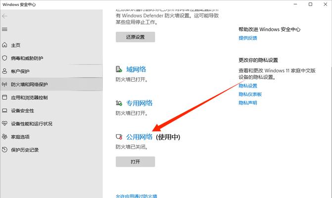Select 防火墙和网络保护 in the sidebar
This screenshot has height=198, width=332.
[51, 84]
